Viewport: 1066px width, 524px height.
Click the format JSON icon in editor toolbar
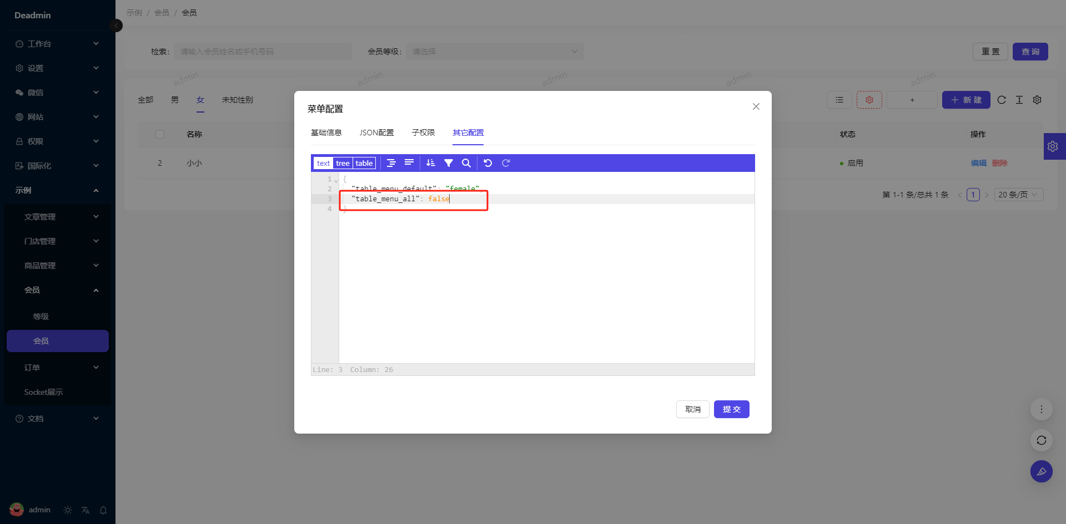tap(391, 163)
